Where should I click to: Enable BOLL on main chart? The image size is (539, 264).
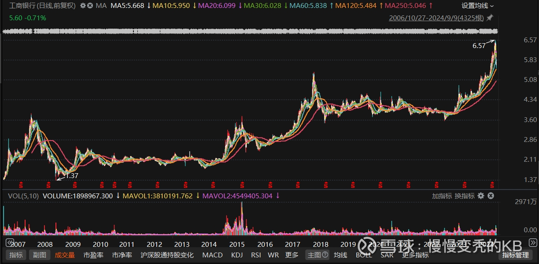[364, 255]
